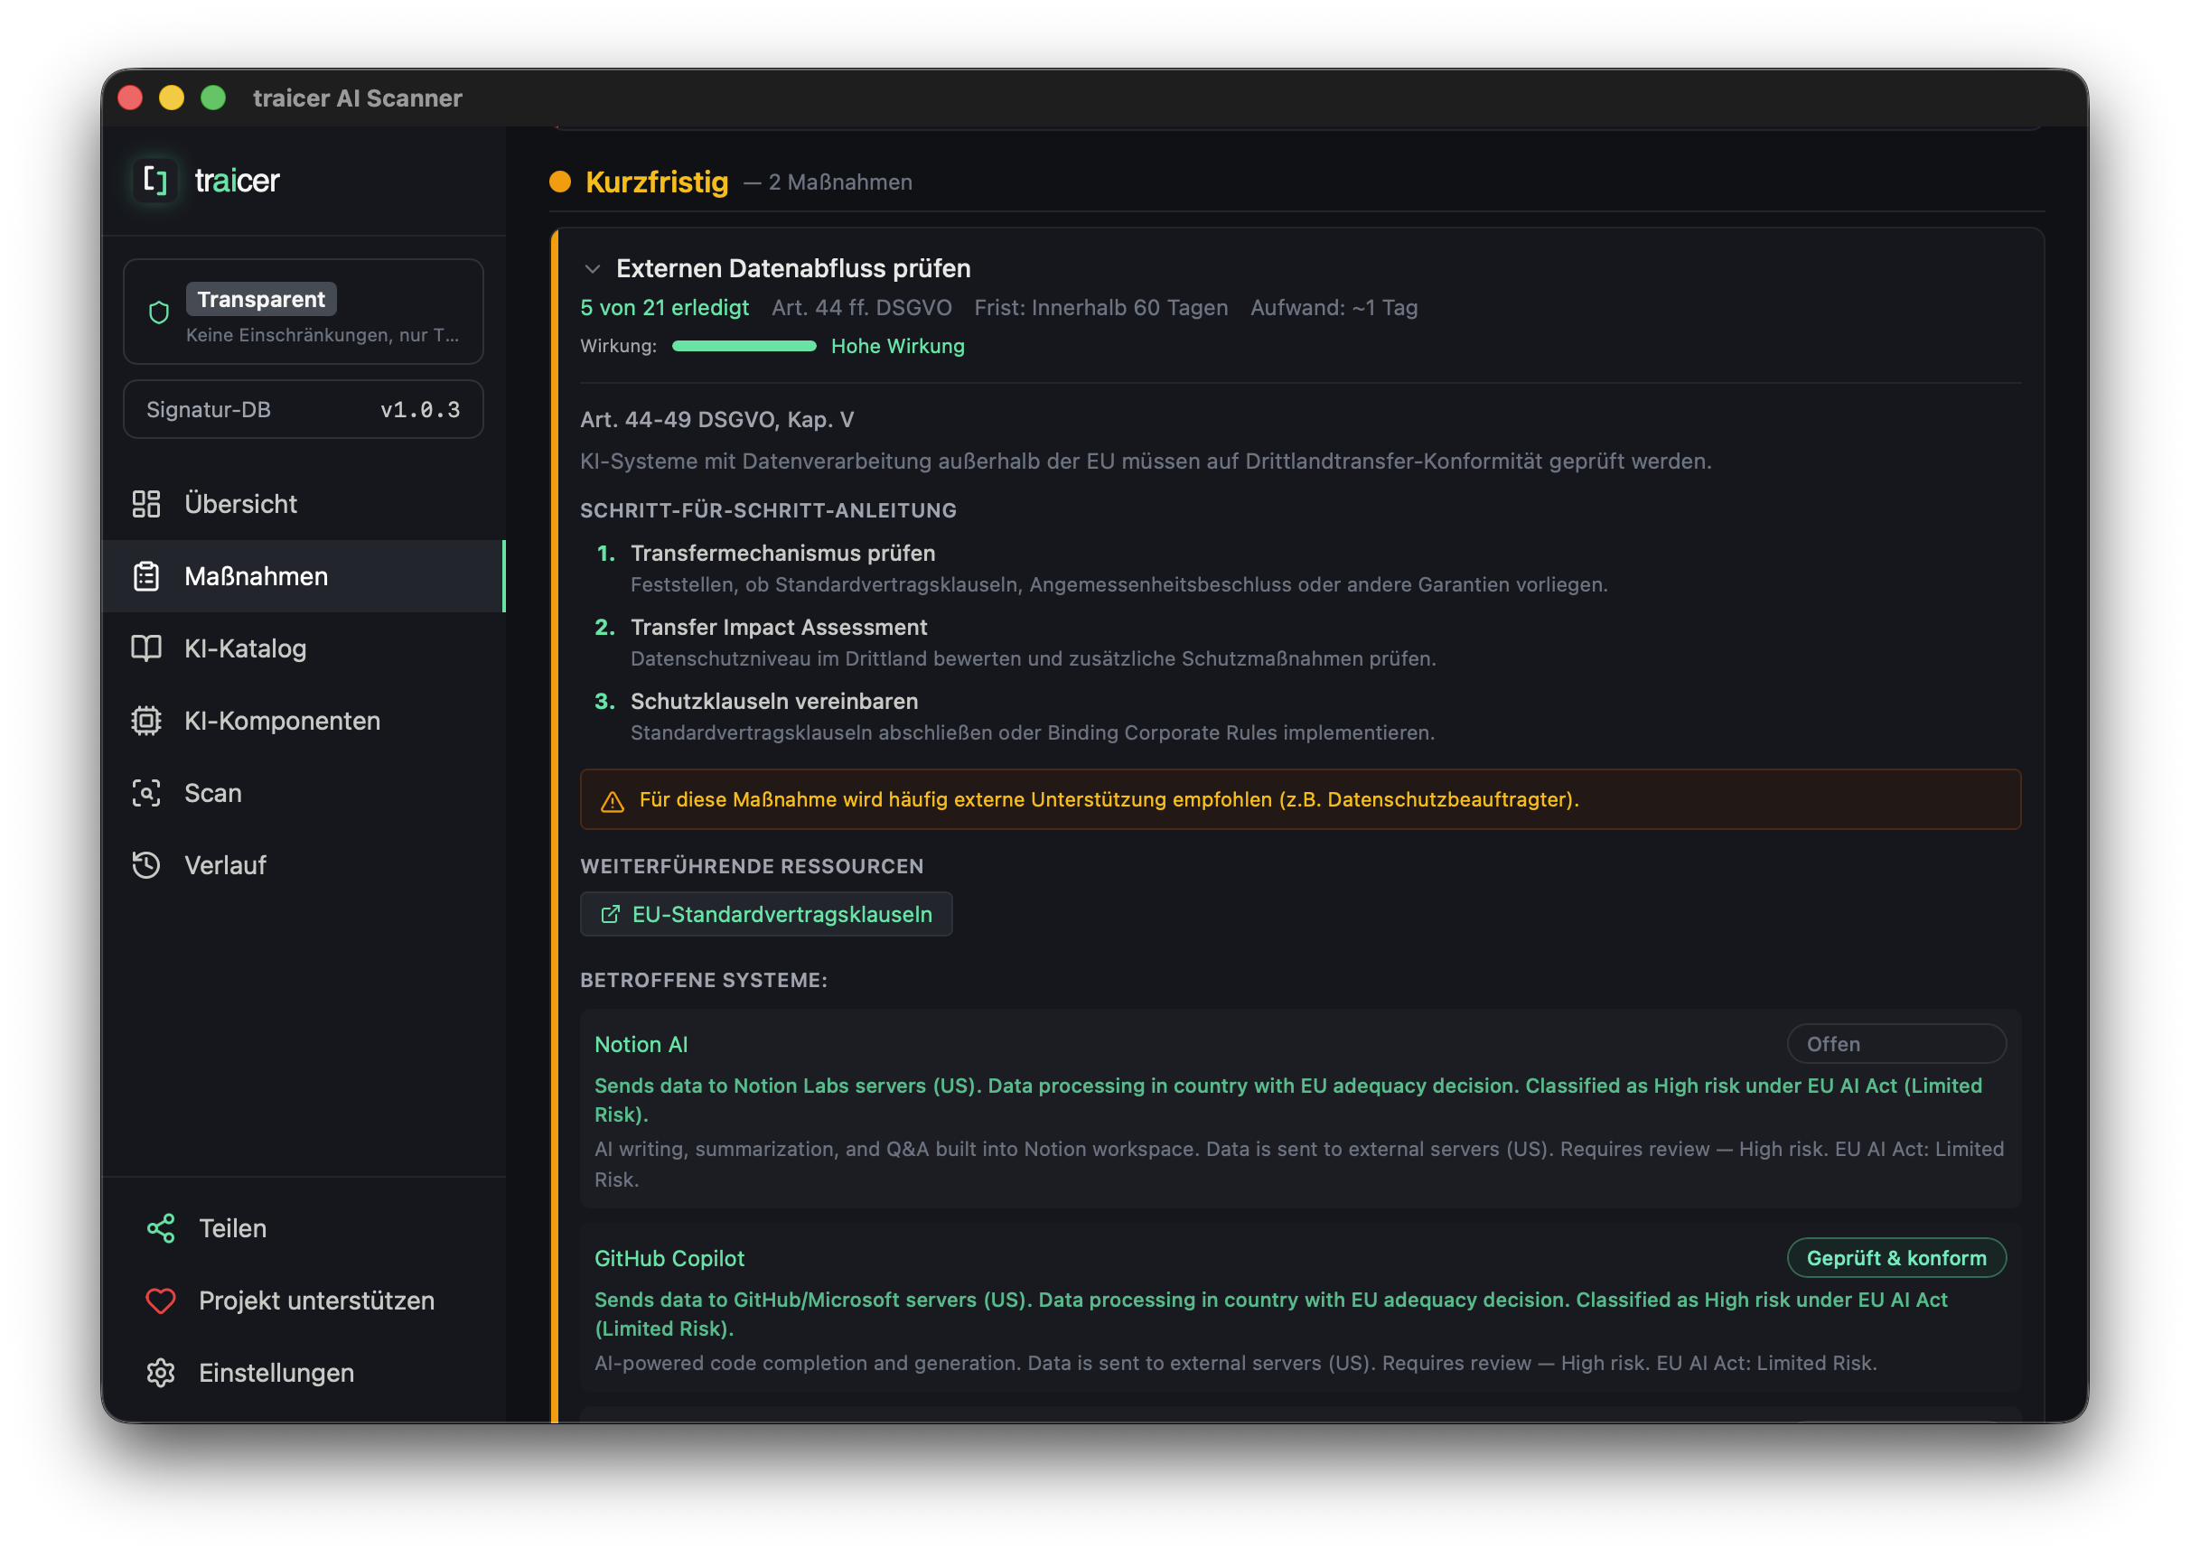Click the external-link icon of EU-Standardvertragsklauseln
This screenshot has height=1557, width=2190.
pyautogui.click(x=610, y=915)
